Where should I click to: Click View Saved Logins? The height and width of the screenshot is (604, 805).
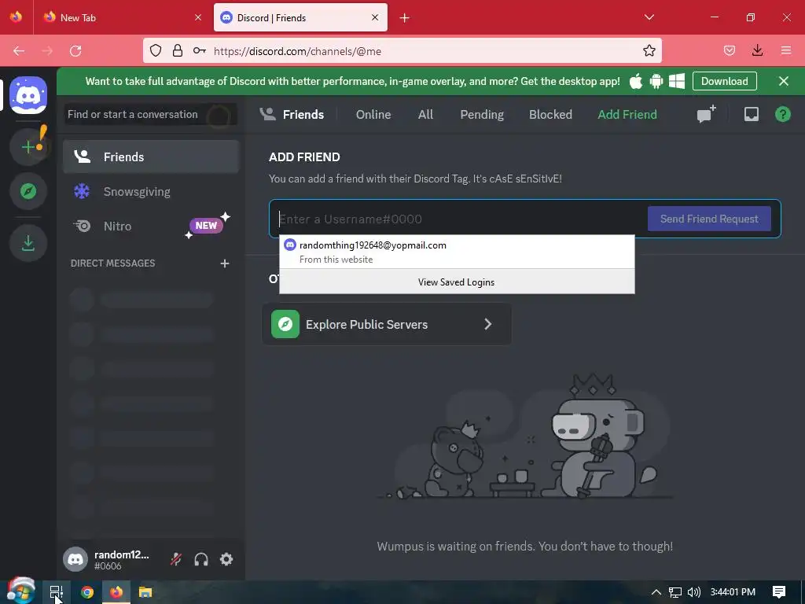(x=457, y=282)
